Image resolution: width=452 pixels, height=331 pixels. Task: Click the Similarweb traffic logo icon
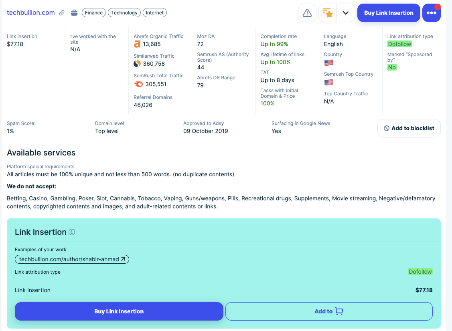coord(137,64)
